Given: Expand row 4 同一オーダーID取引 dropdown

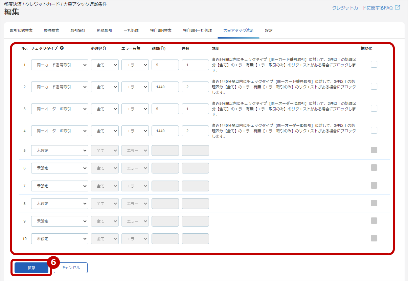Looking at the screenshot, I should (60, 131).
